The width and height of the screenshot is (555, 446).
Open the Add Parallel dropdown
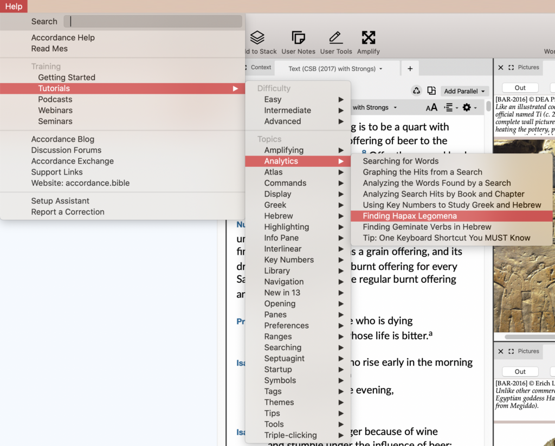coord(464,92)
